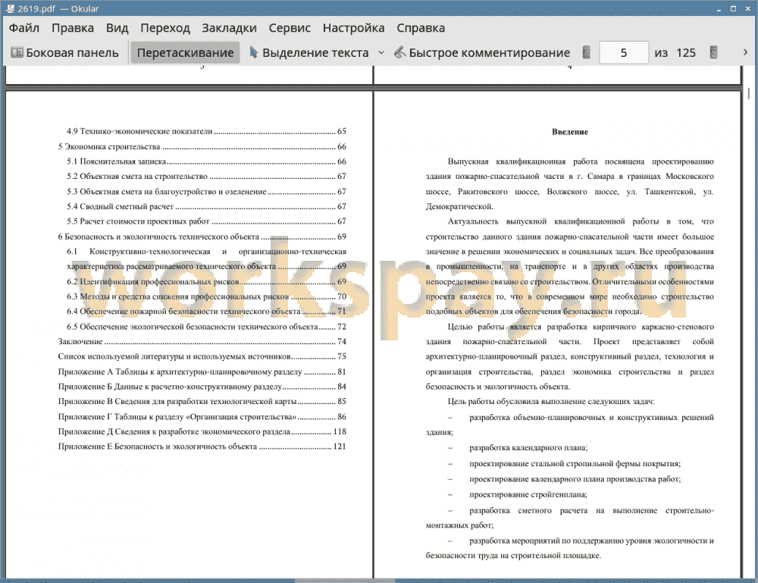Toggle the Боковая панель sidebar

pyautogui.click(x=64, y=53)
